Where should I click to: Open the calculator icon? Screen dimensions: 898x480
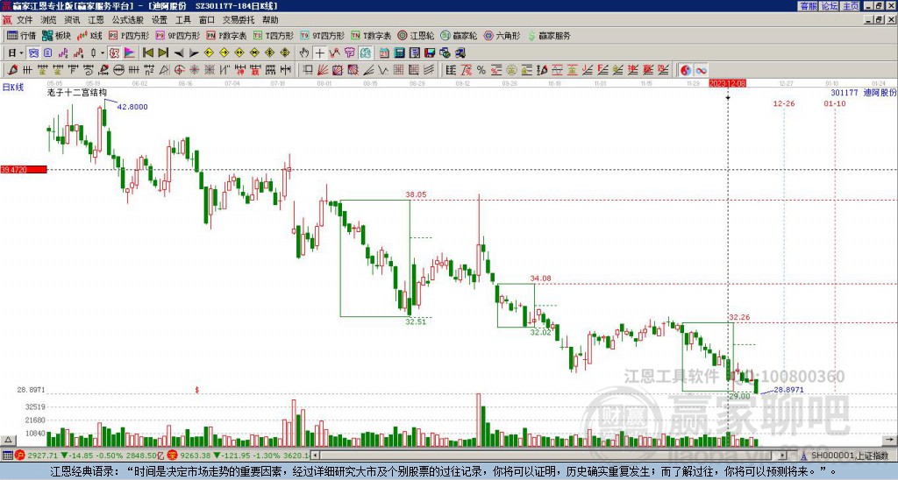400,53
